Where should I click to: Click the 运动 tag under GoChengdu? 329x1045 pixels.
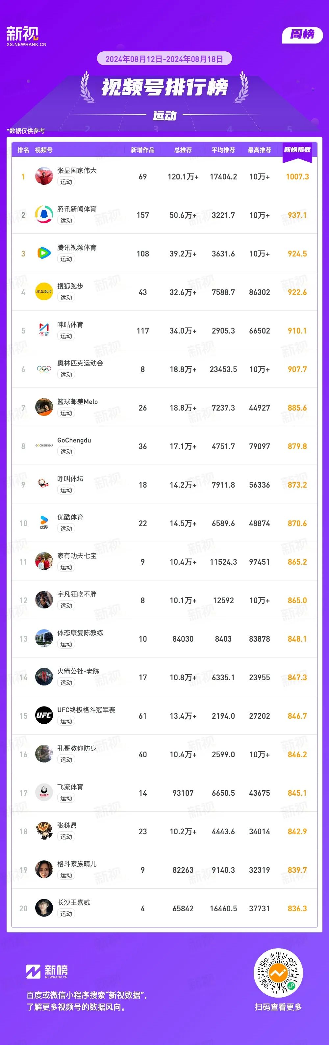click(66, 451)
